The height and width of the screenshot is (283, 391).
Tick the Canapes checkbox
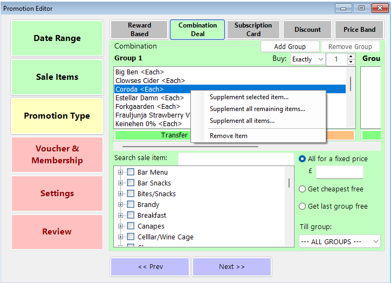[131, 226]
